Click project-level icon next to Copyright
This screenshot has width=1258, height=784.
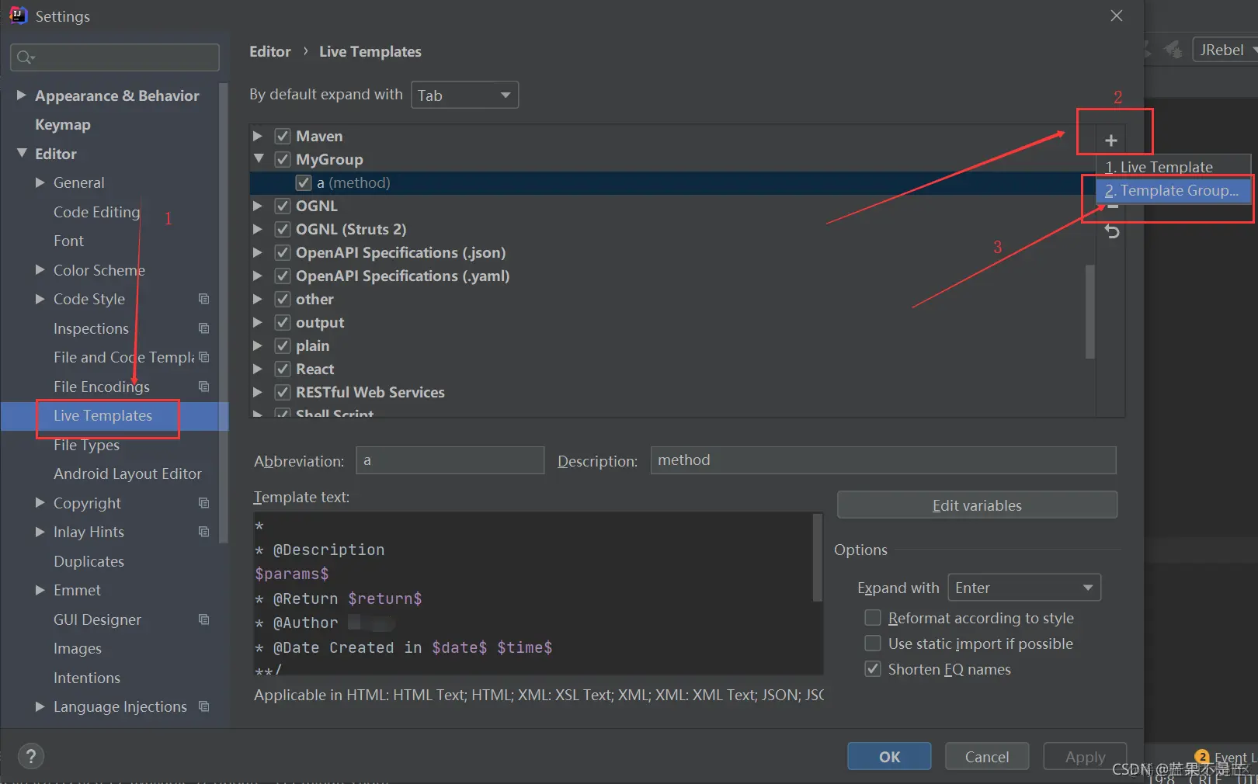tap(204, 503)
